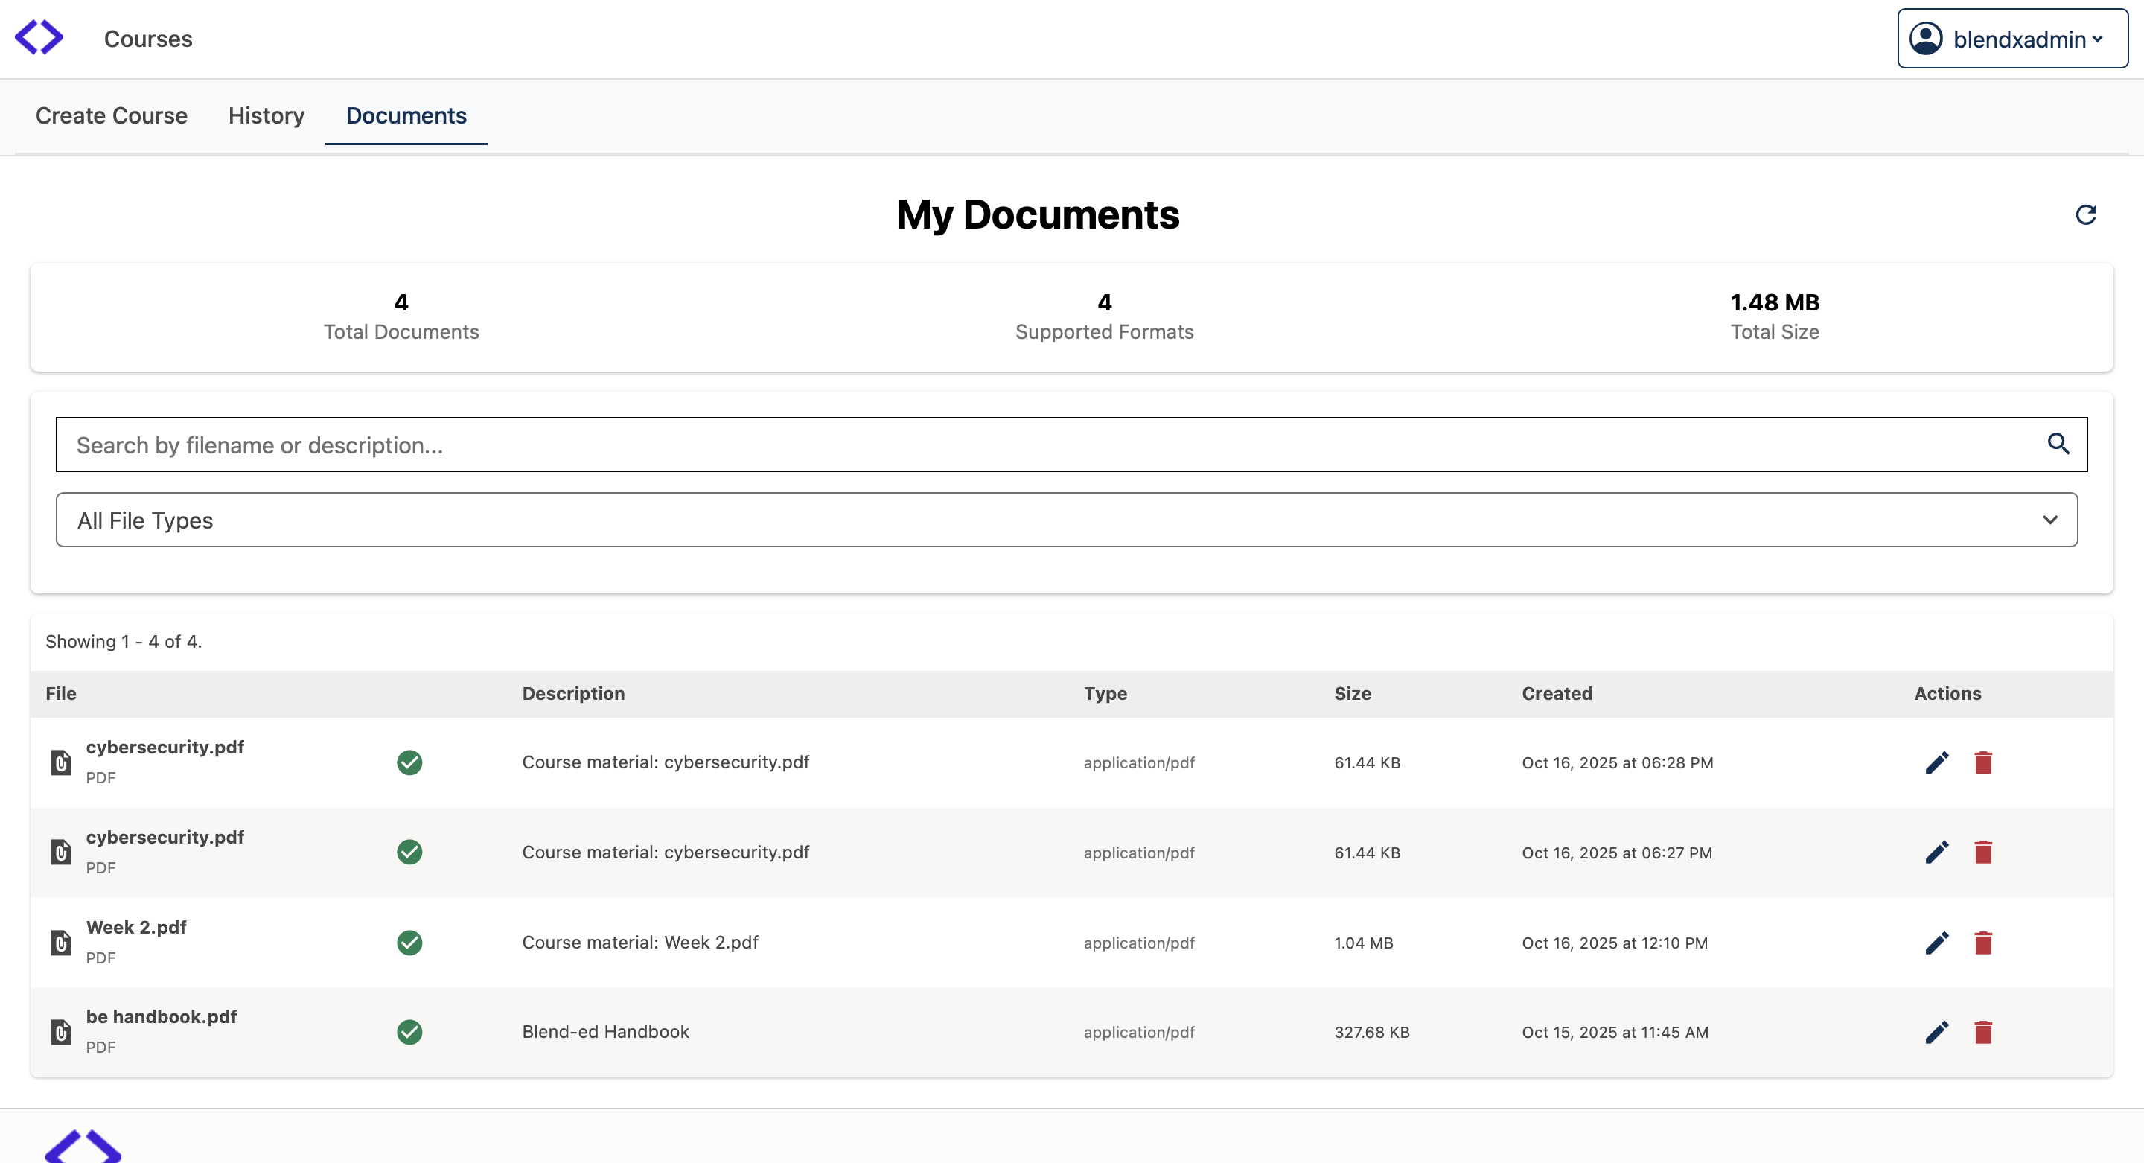Click the refresh documents icon

(2085, 214)
